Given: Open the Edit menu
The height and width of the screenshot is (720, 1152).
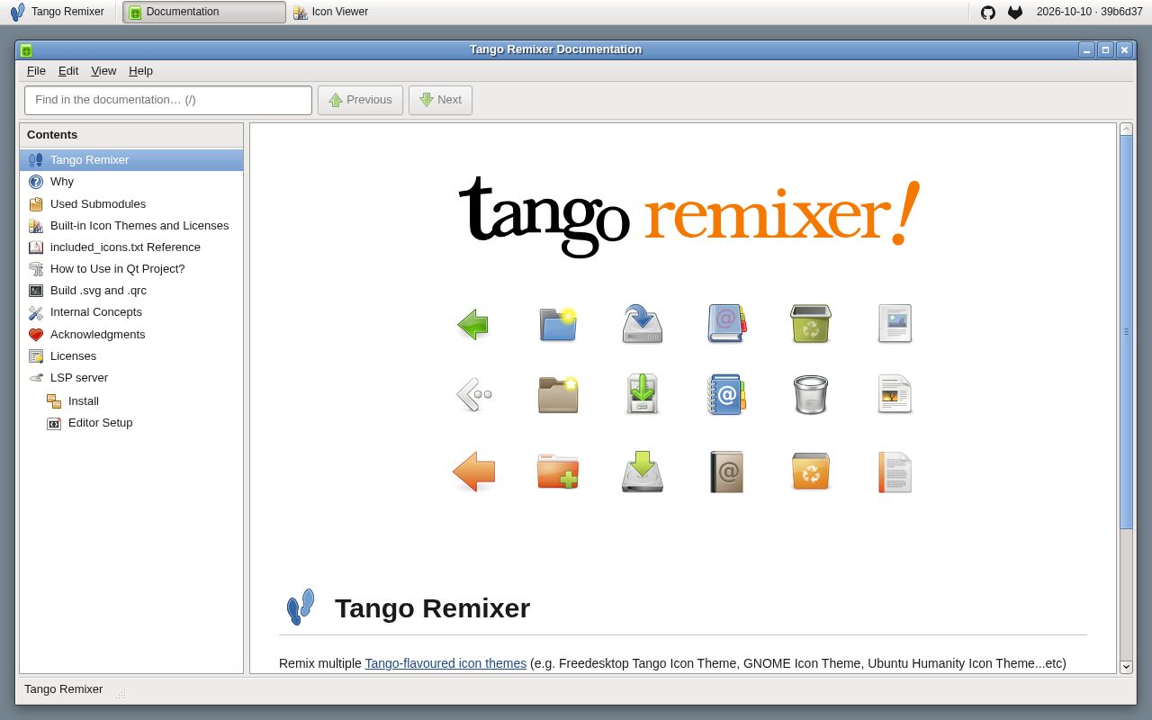Looking at the screenshot, I should coord(68,70).
